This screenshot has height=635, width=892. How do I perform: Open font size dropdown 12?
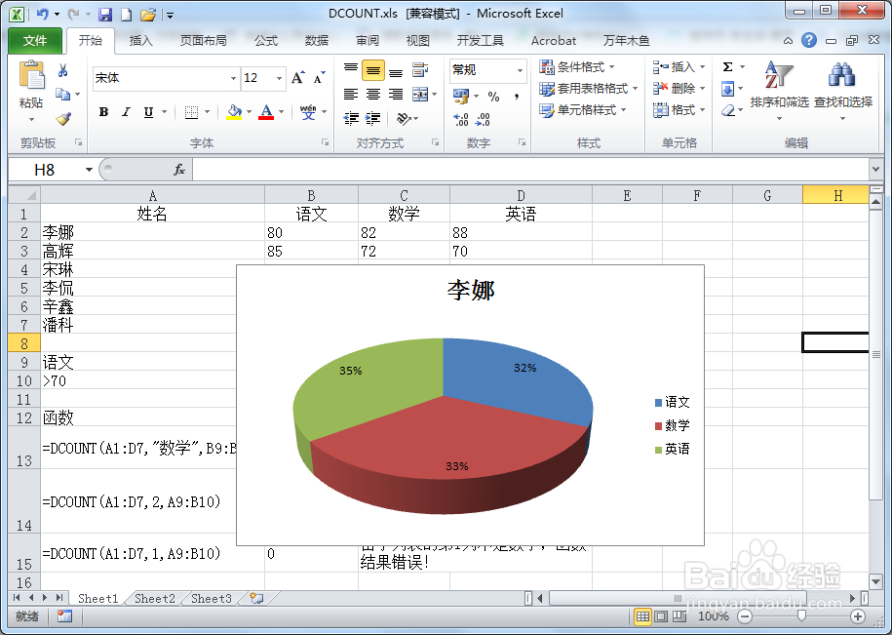click(x=280, y=78)
